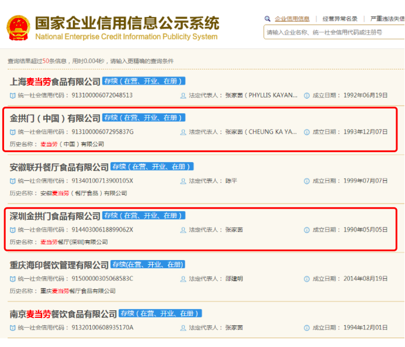Click the query result count message

[x=91, y=61]
